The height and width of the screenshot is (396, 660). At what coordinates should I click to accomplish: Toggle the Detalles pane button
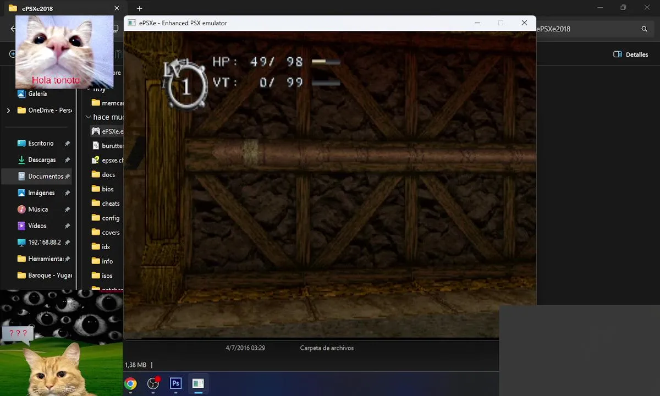(630, 54)
